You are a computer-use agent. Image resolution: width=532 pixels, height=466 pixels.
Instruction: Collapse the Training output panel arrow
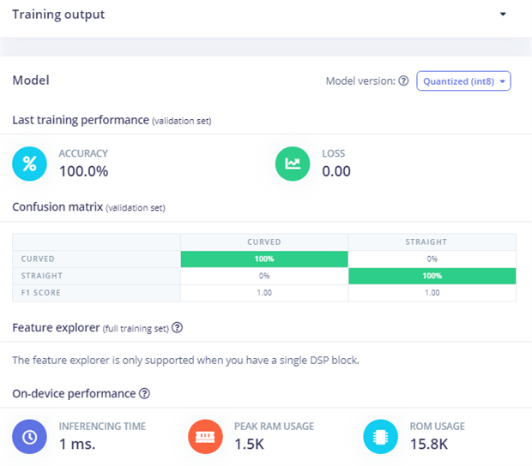pyautogui.click(x=503, y=15)
